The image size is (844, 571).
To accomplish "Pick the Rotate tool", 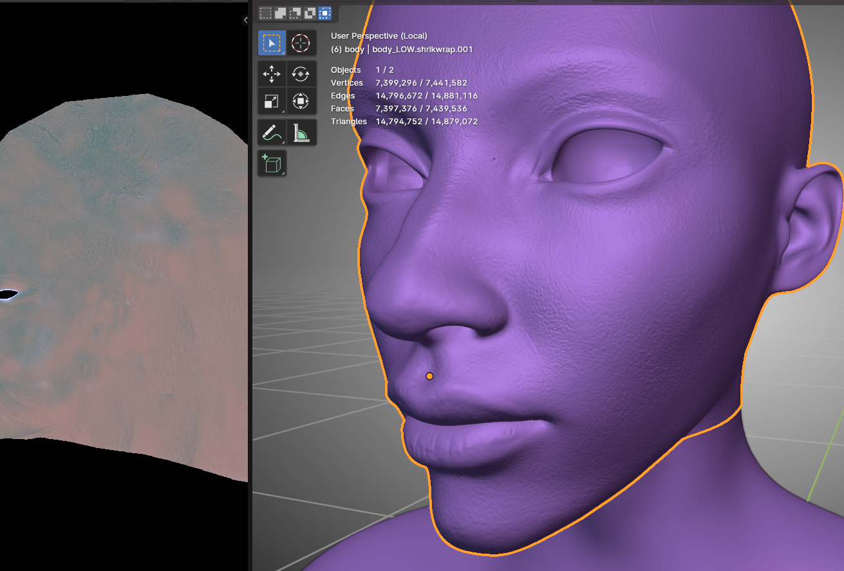I will [301, 74].
